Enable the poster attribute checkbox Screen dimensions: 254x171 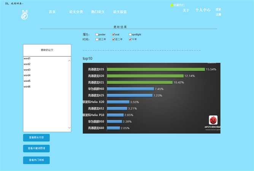tap(97, 35)
